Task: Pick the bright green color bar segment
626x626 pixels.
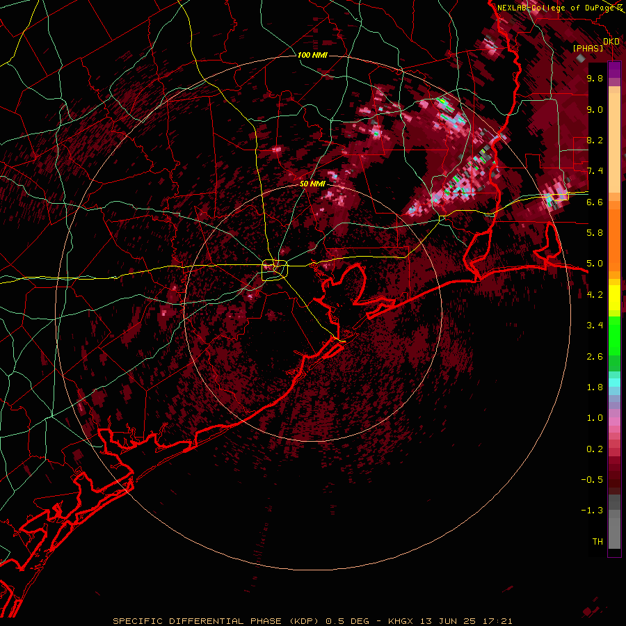Action: [x=614, y=337]
